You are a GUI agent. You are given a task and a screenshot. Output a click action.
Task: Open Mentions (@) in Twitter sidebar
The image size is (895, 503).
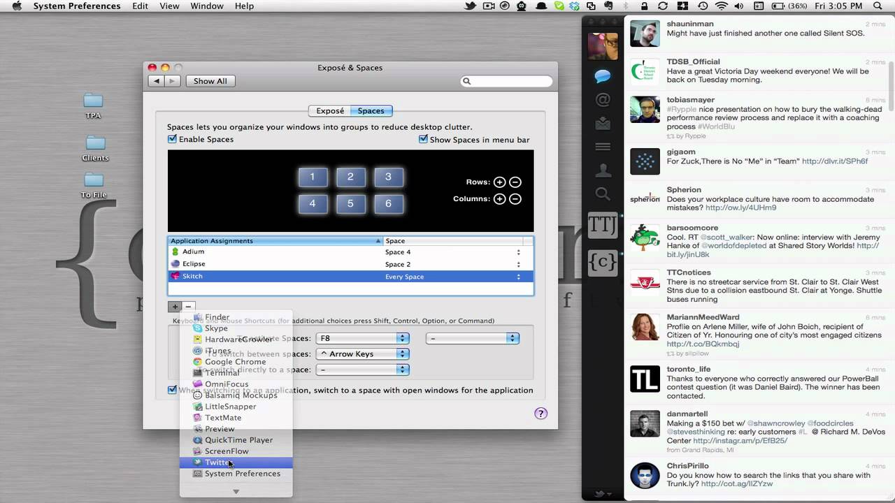click(603, 100)
